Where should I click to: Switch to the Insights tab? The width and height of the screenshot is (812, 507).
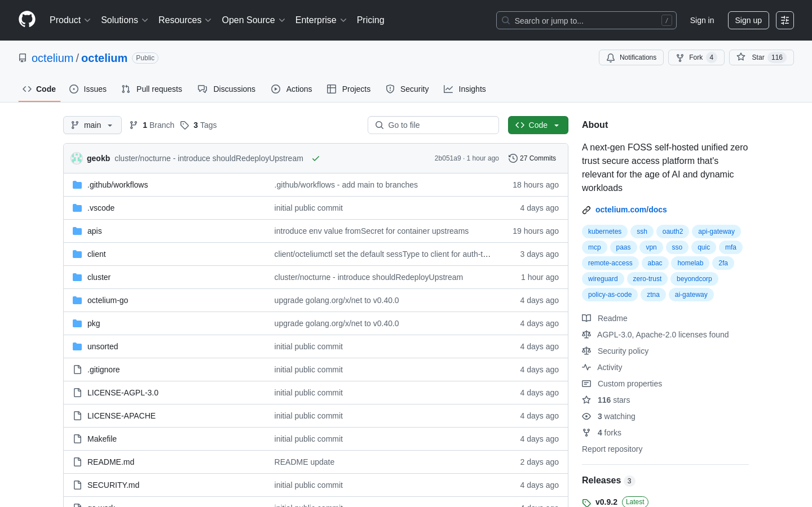pyautogui.click(x=465, y=89)
